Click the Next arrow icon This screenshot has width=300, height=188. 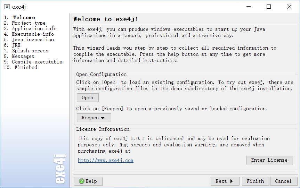[x=232, y=181]
